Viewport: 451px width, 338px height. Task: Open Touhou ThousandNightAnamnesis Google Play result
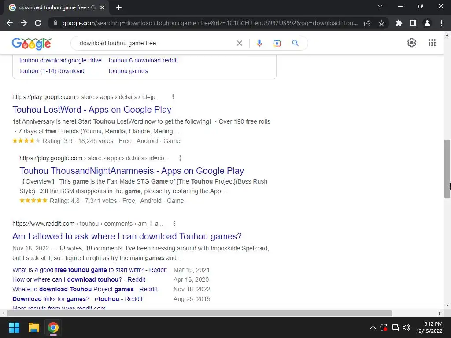click(131, 171)
